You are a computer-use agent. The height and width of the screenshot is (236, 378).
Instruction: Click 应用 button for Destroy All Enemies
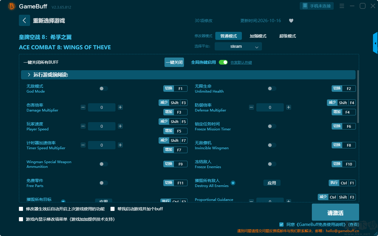272,183
